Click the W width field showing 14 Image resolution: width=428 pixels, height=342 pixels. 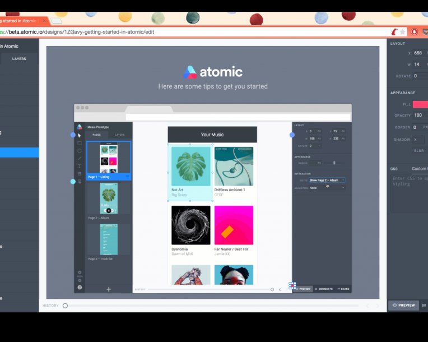tap(420, 64)
